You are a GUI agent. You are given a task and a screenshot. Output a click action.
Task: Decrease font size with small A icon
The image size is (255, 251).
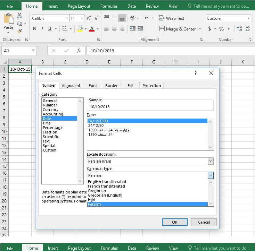tap(96, 18)
